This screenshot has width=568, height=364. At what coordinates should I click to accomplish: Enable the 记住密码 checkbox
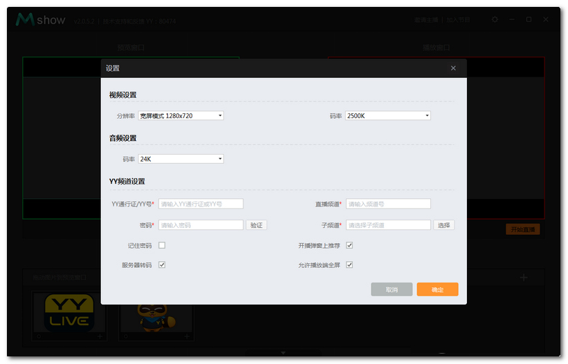[162, 245]
